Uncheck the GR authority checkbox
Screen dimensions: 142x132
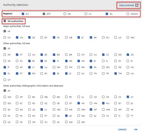tap(66, 61)
